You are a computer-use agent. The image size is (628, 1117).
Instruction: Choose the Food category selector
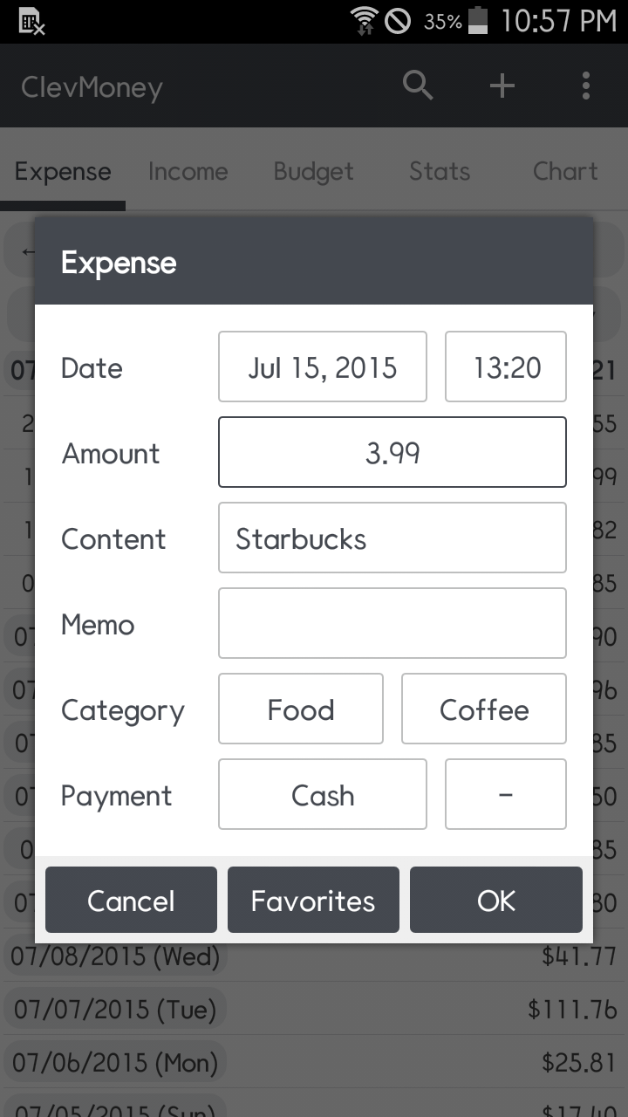pos(301,709)
